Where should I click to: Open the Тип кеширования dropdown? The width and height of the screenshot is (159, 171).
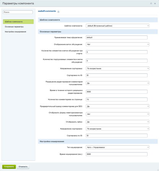pyautogui.click(x=117, y=147)
